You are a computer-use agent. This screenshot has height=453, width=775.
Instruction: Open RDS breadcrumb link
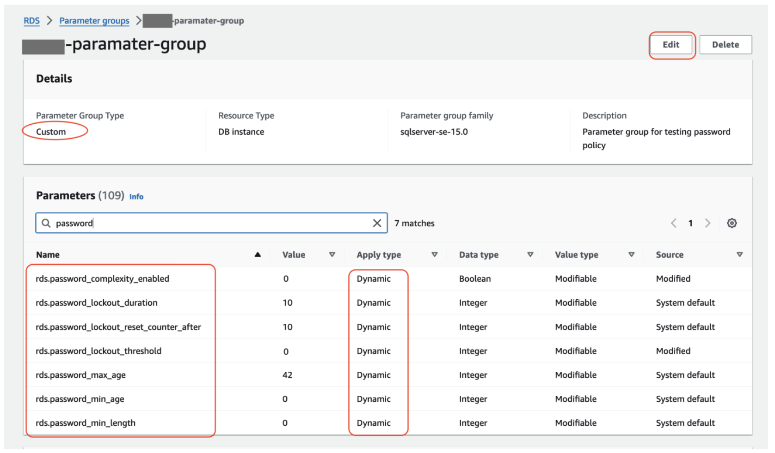coord(31,21)
